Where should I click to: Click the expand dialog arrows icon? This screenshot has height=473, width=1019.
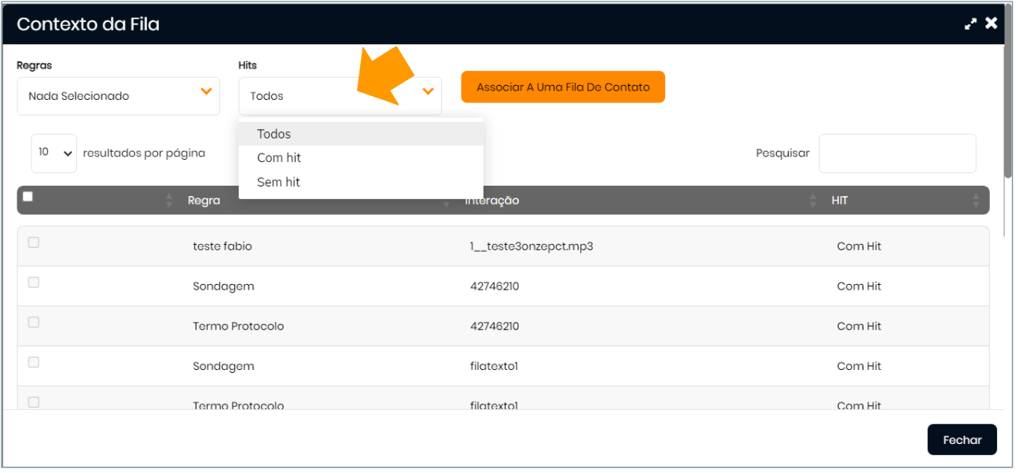tap(971, 24)
